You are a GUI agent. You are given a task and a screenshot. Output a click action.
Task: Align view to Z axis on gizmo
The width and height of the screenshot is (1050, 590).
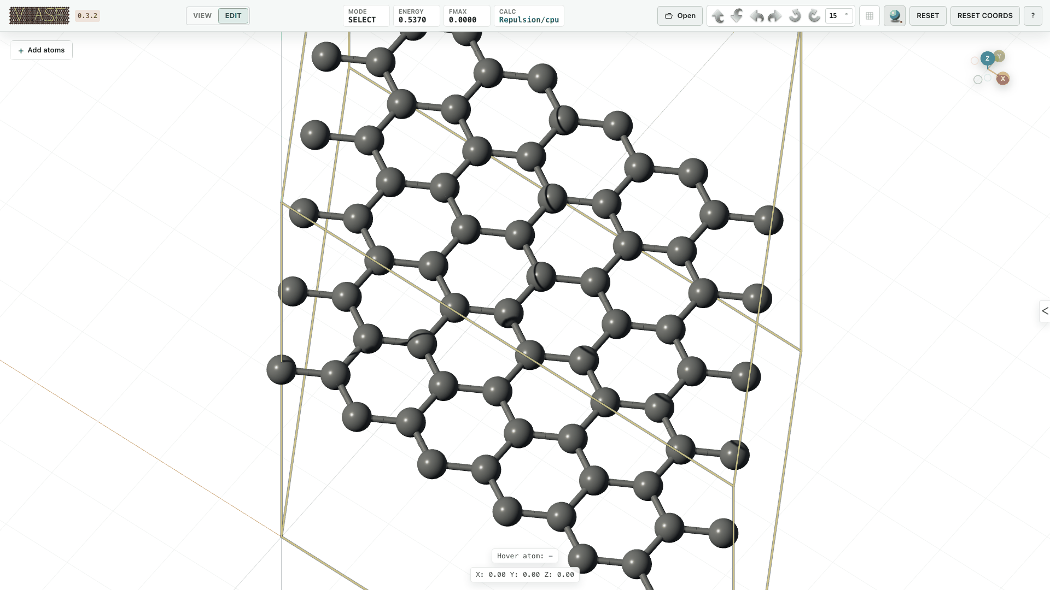point(987,58)
